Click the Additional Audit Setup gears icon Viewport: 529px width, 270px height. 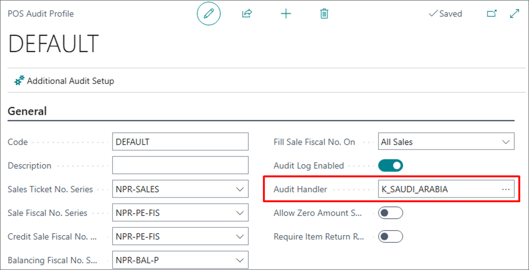coord(19,81)
